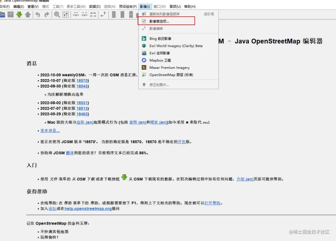Open the 工具(T) menu
This screenshot has width=336, height=241.
point(58,7)
